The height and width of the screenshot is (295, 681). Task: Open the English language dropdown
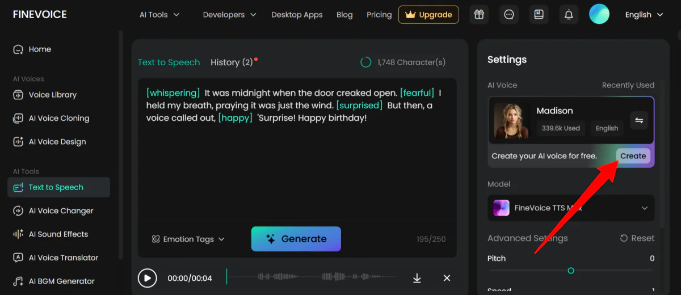click(644, 15)
